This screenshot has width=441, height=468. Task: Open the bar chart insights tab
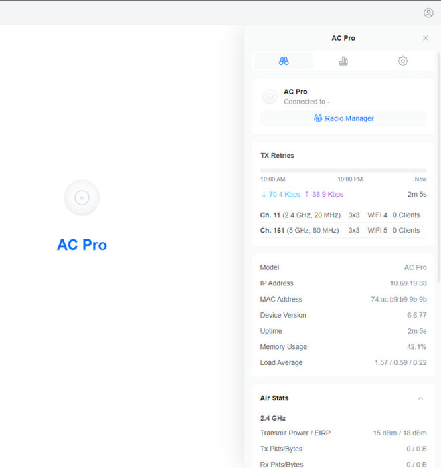(343, 61)
